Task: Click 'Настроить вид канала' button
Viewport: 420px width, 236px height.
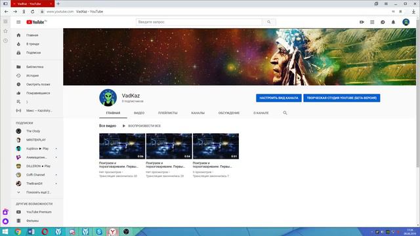Action: tap(278, 98)
